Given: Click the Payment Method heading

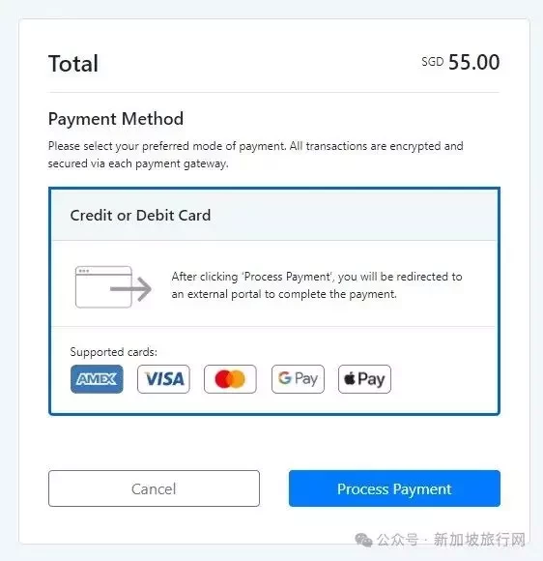Looking at the screenshot, I should coord(116,119).
